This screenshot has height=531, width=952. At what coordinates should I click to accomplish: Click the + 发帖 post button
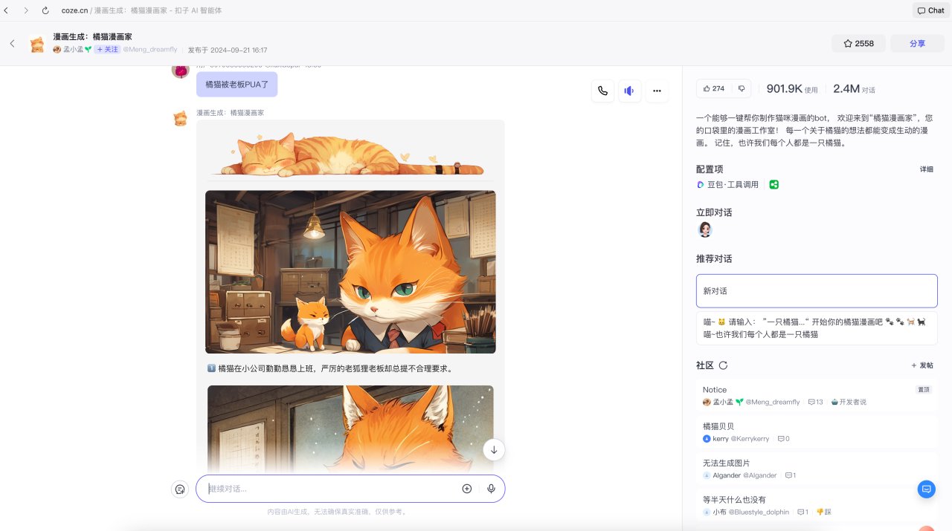[x=922, y=365]
